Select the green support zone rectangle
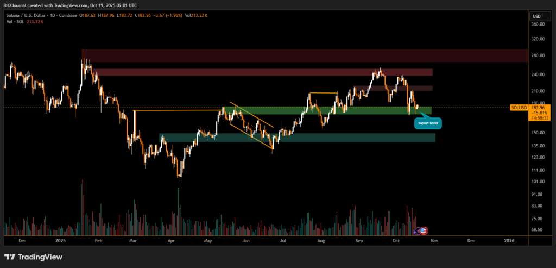556x268 pixels. click(x=326, y=110)
